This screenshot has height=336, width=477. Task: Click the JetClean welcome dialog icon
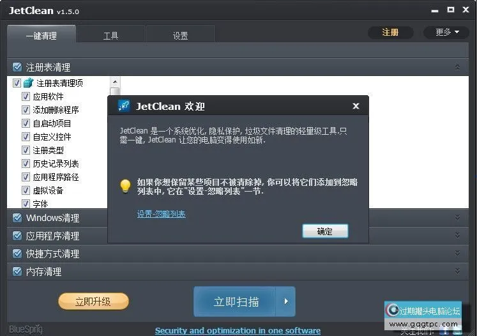click(124, 106)
